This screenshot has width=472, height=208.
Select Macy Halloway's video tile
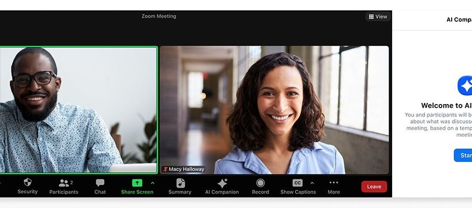274,109
